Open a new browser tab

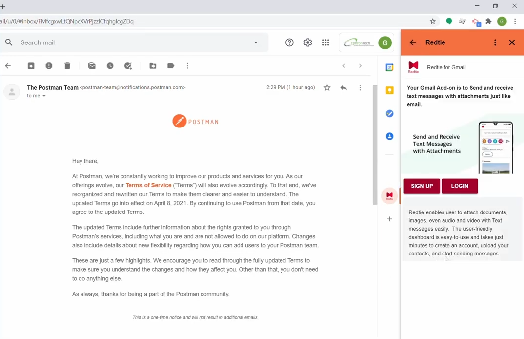[3, 7]
